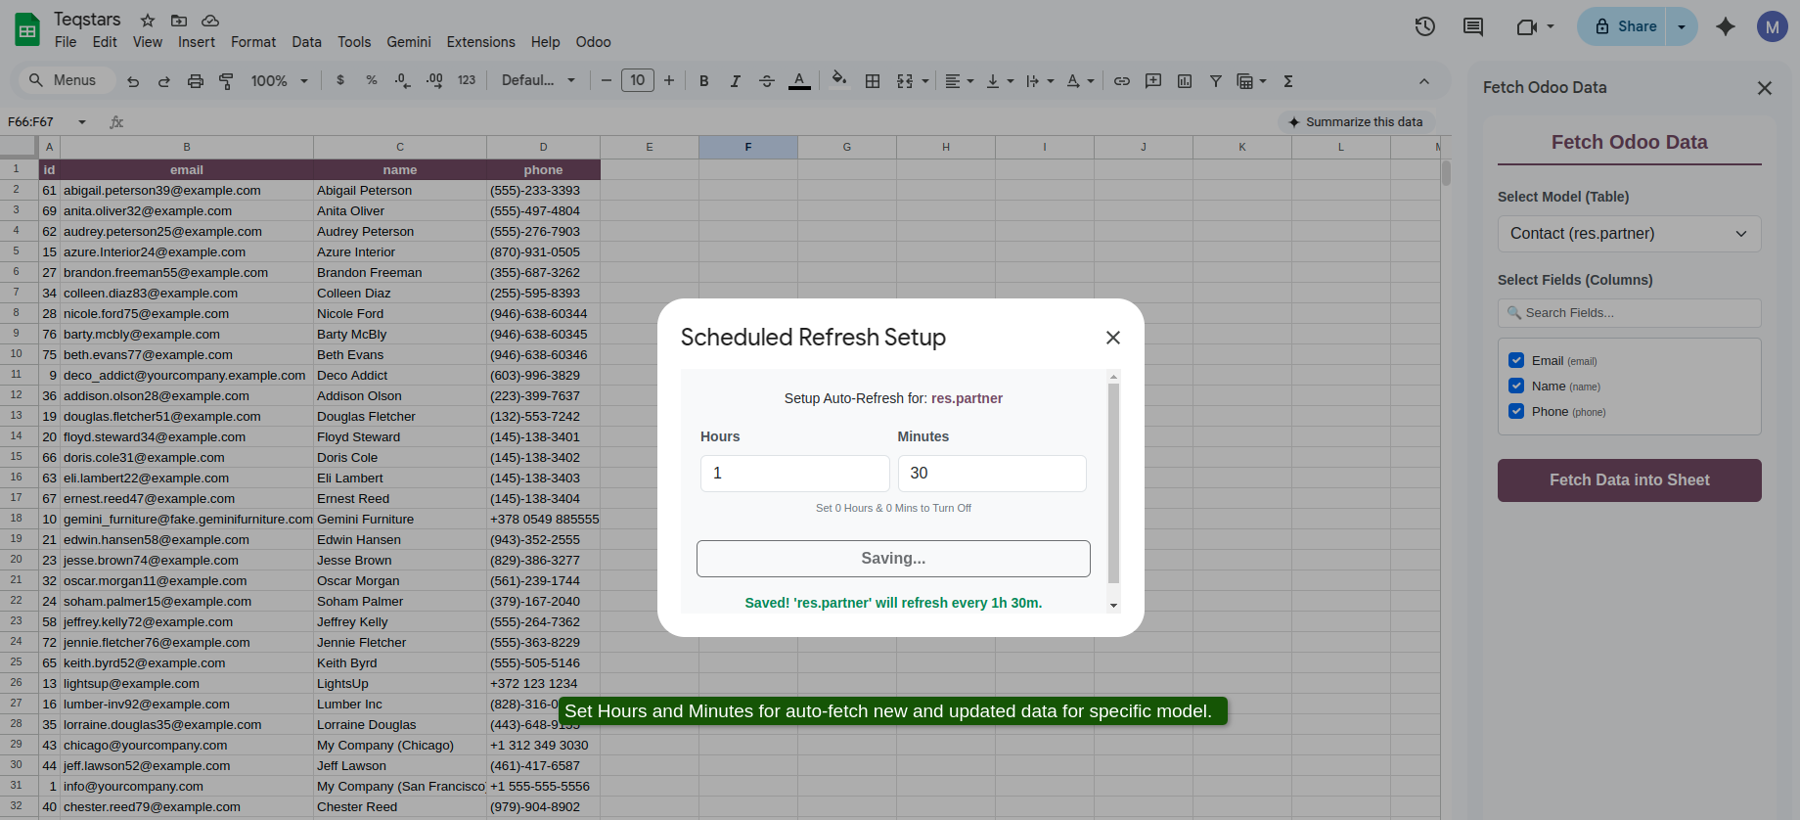Viewport: 1800px width, 820px height.
Task: Format cells as percent
Action: pyautogui.click(x=372, y=80)
